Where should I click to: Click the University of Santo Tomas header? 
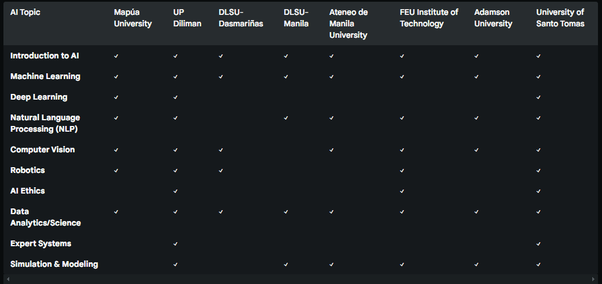pyautogui.click(x=560, y=18)
